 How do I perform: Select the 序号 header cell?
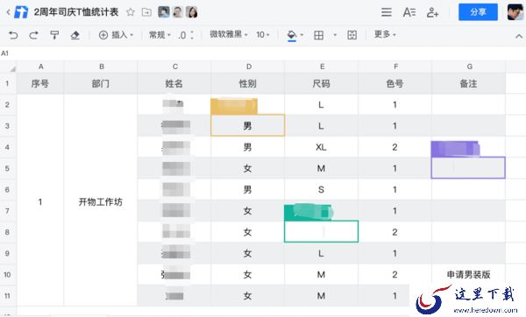tap(40, 83)
